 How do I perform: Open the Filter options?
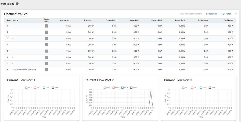[x=226, y=14]
